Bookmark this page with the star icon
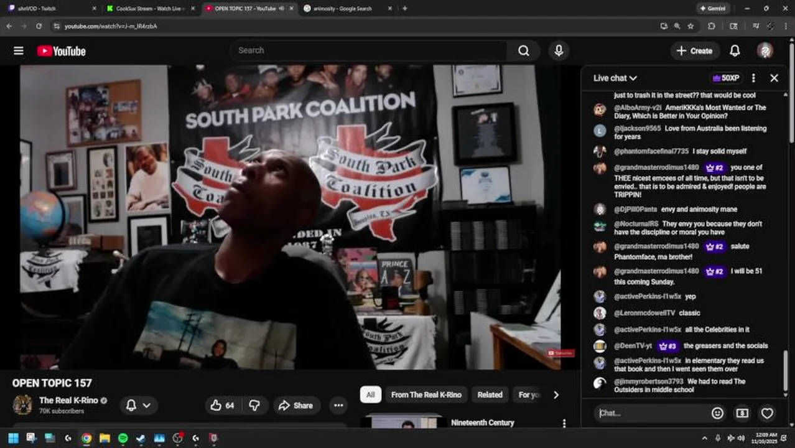This screenshot has width=795, height=448. point(690,26)
